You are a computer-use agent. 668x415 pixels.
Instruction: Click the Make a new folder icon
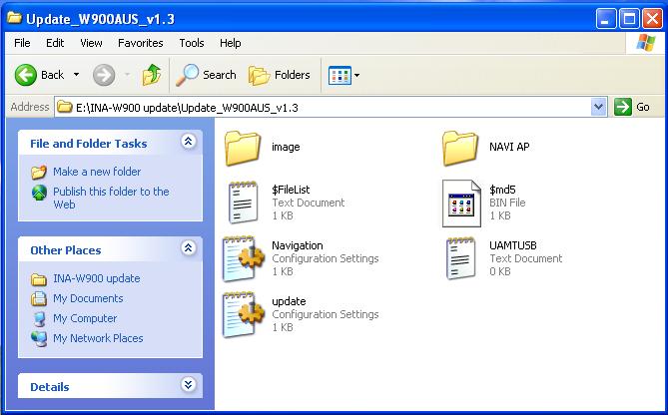[x=39, y=172]
